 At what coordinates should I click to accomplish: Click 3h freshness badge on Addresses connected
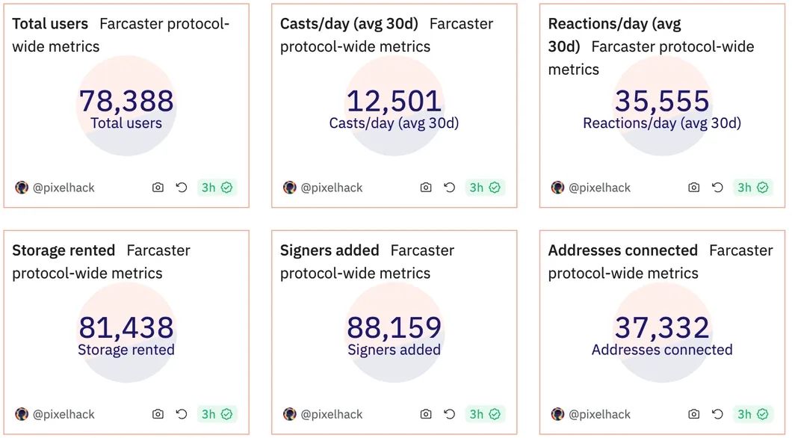coord(753,414)
